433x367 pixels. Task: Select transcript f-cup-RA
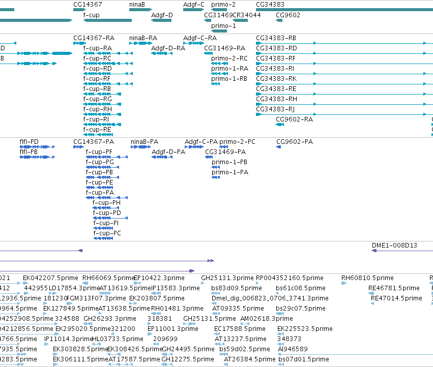98,48
